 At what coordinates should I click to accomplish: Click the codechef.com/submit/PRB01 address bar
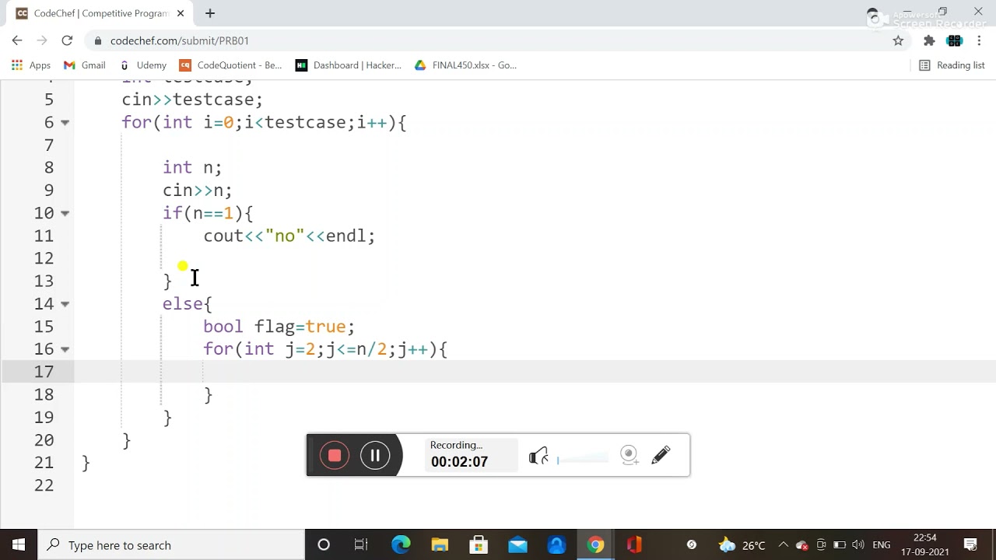pos(498,40)
